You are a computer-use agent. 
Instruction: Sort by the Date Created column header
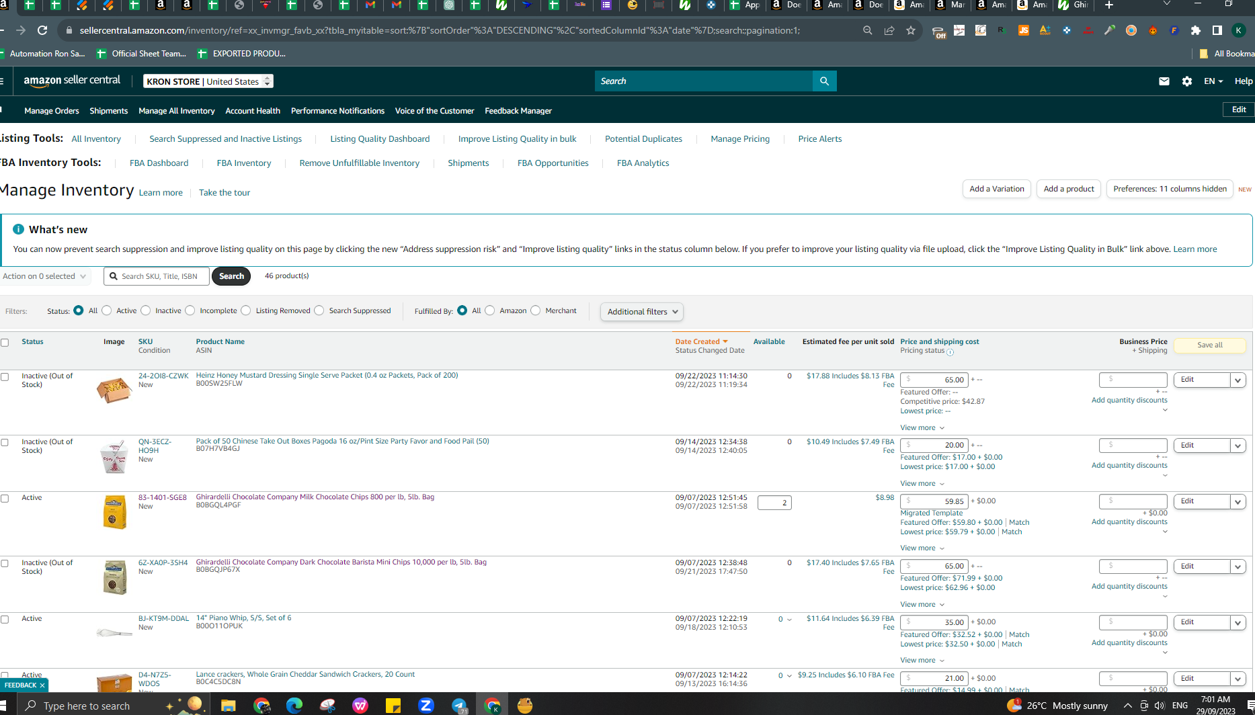pos(701,341)
